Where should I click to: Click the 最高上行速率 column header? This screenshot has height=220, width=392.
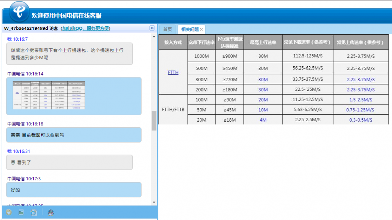(x=263, y=42)
